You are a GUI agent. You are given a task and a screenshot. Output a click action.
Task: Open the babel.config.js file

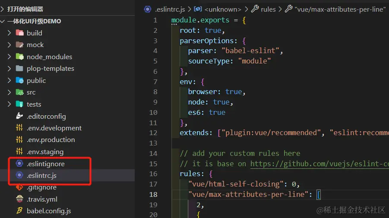coord(49,211)
